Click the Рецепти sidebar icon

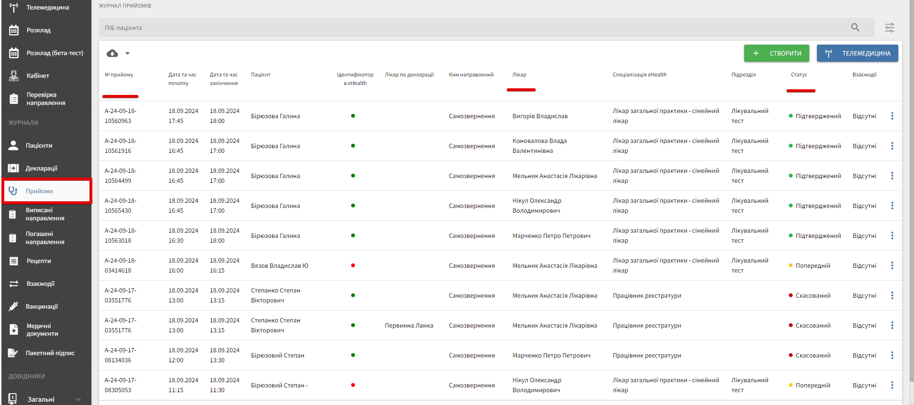point(14,261)
